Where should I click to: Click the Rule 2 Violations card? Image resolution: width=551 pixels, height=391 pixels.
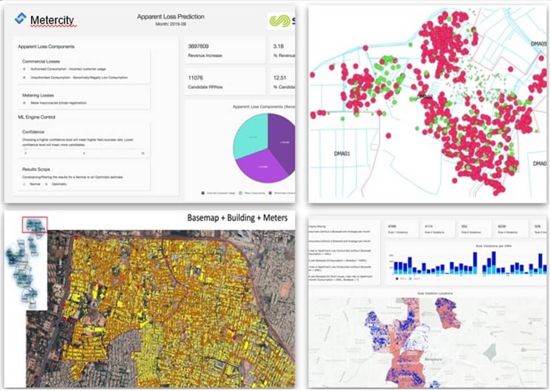[x=439, y=228]
